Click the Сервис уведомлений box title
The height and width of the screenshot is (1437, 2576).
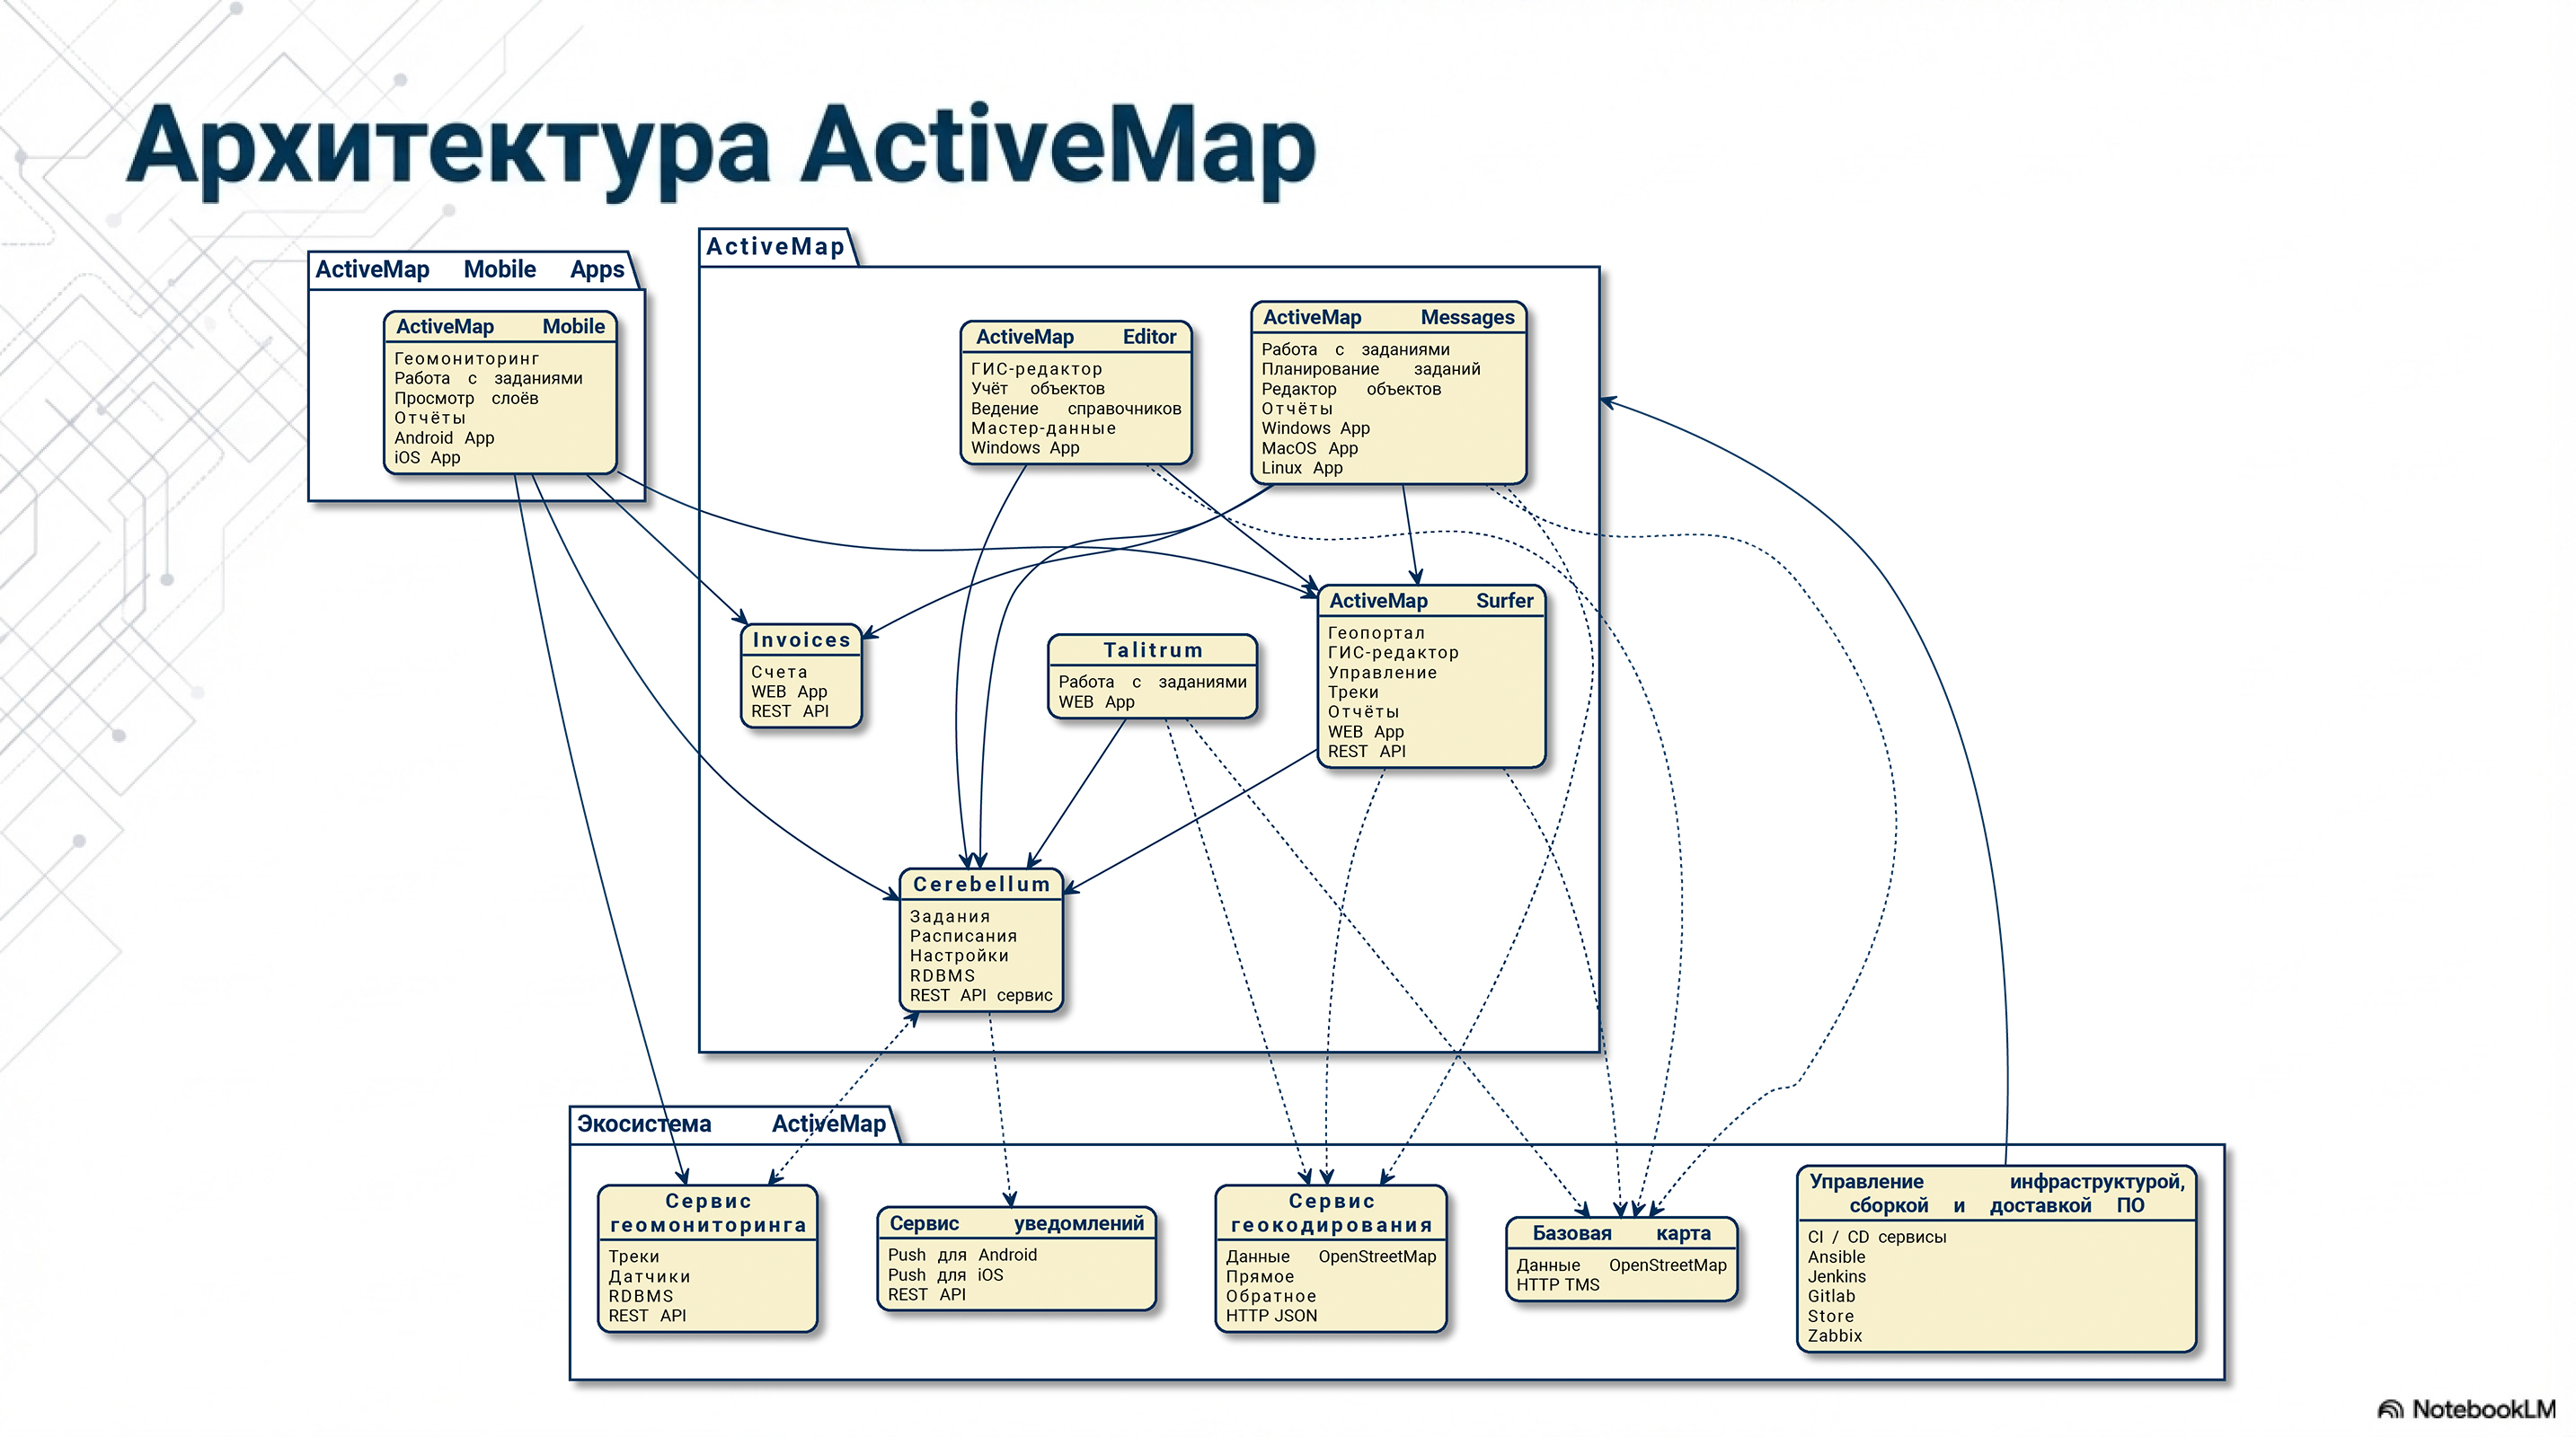1016,1223
